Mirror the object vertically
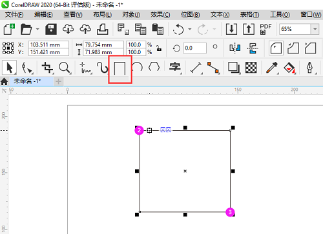 pyautogui.click(x=253, y=48)
